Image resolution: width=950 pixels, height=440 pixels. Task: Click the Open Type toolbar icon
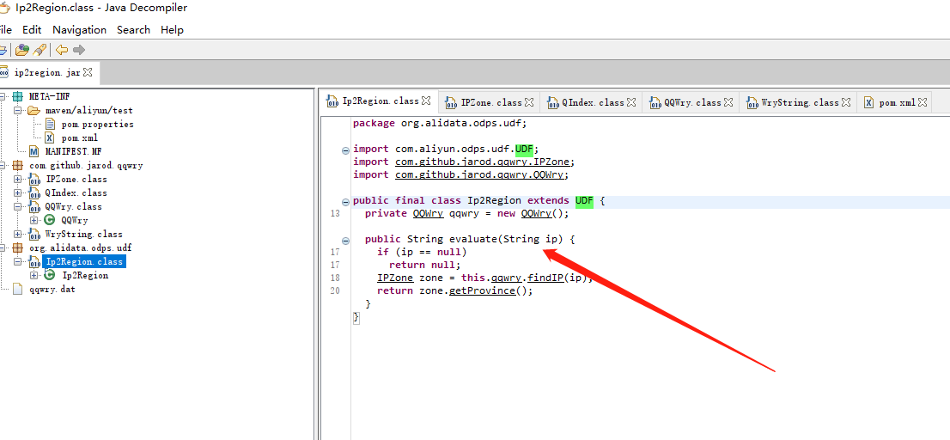(x=22, y=50)
